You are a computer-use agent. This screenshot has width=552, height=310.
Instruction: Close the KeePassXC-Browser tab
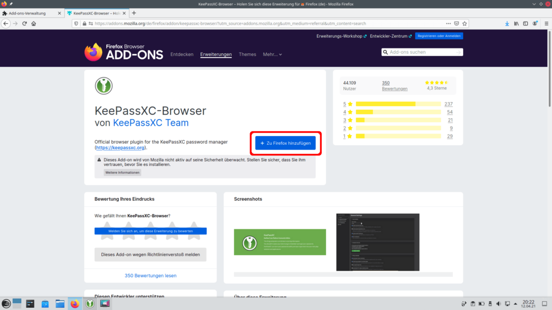tap(124, 13)
